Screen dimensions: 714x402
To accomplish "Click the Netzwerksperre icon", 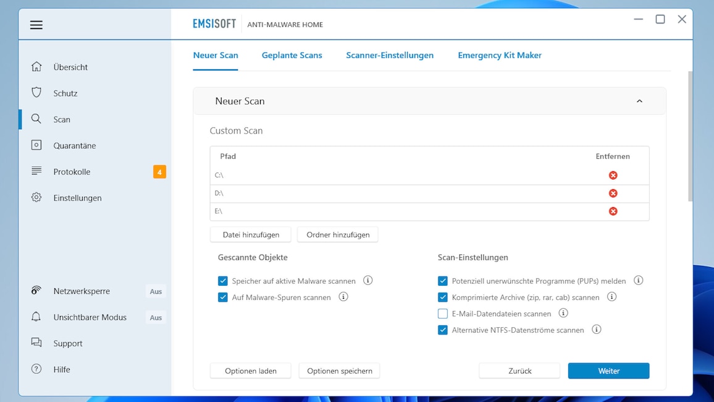I will pos(36,290).
